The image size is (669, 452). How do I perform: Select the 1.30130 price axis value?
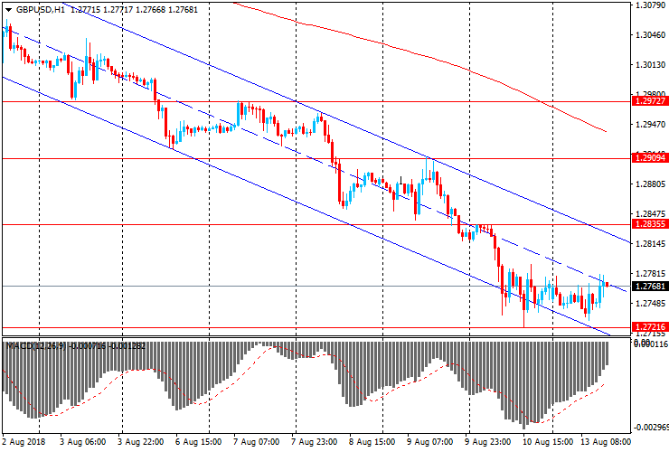click(x=650, y=65)
